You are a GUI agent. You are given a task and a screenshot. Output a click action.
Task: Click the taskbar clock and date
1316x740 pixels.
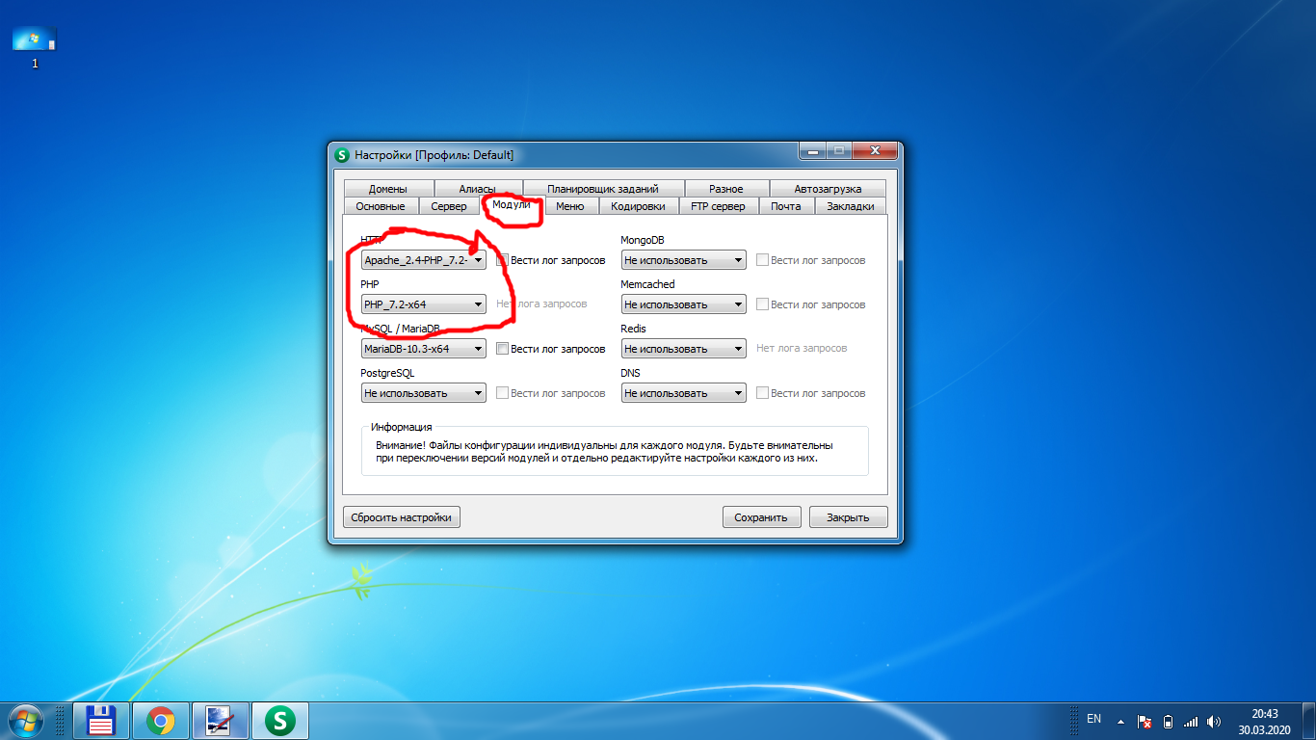tap(1264, 722)
